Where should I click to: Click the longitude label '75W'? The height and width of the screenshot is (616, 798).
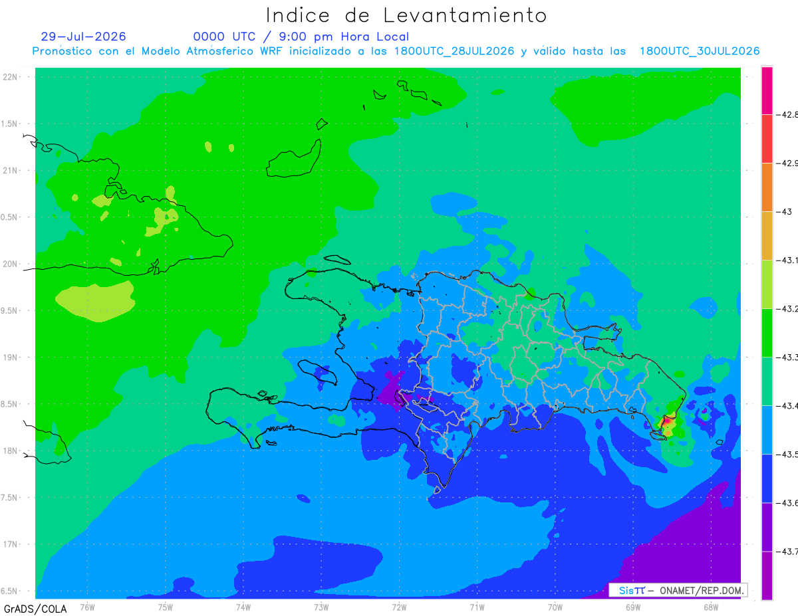(166, 607)
